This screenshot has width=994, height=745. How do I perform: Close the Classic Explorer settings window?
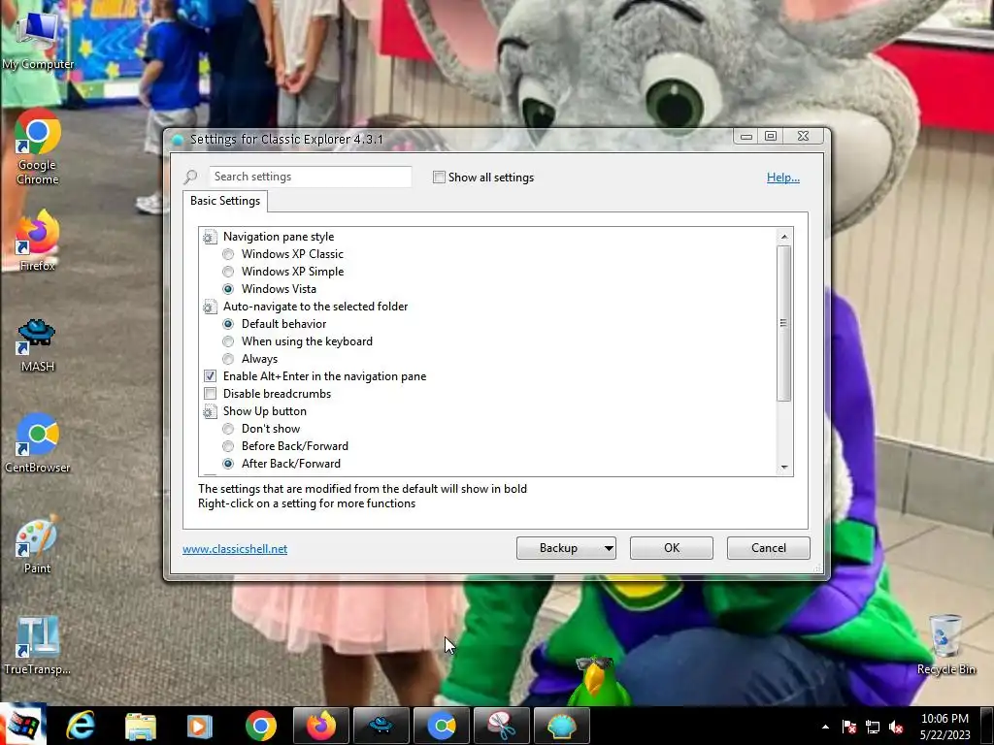point(803,136)
